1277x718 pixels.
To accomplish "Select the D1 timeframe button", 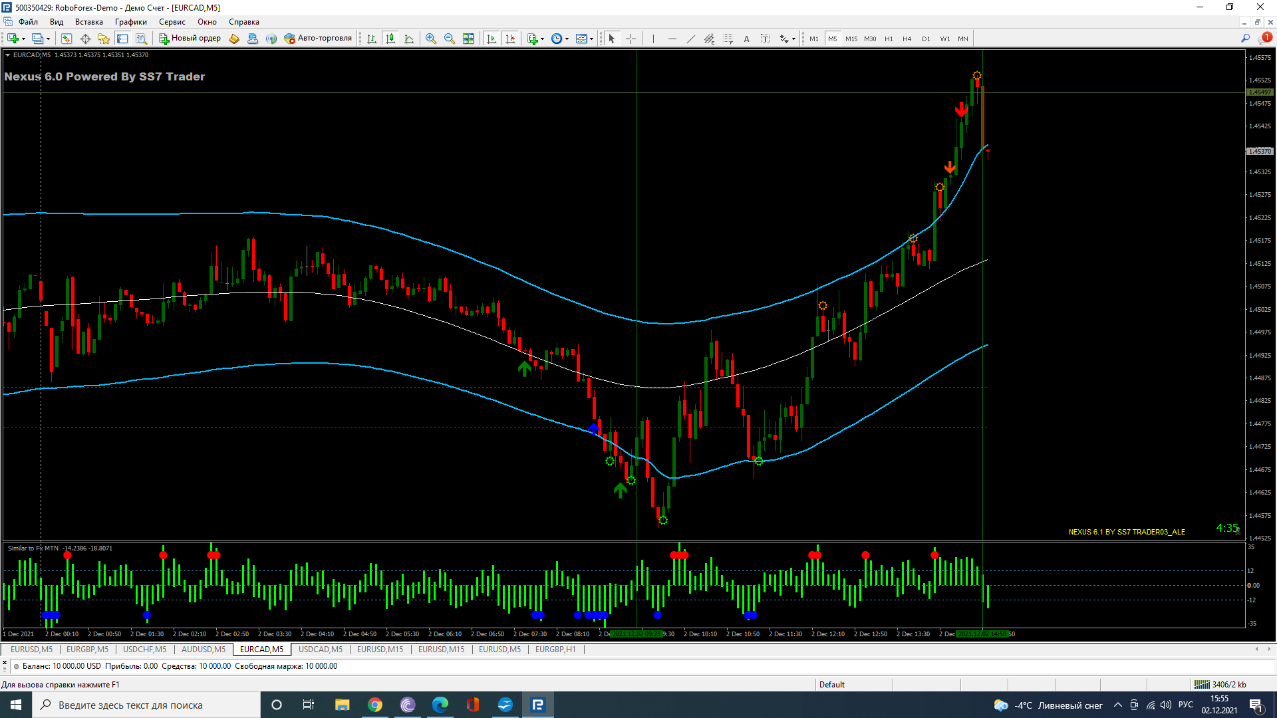I will point(926,39).
